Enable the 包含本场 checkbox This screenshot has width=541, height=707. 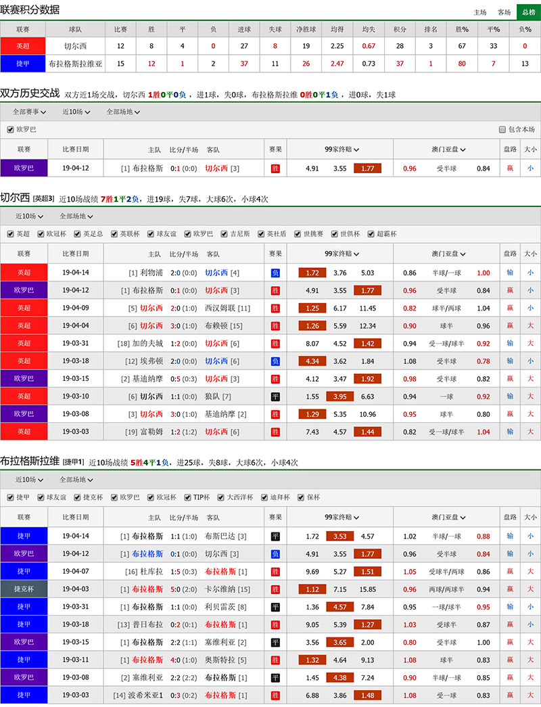tap(502, 129)
